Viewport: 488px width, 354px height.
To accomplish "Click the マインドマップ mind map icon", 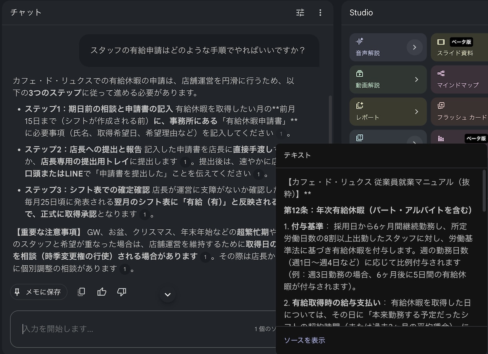I will pos(441,74).
